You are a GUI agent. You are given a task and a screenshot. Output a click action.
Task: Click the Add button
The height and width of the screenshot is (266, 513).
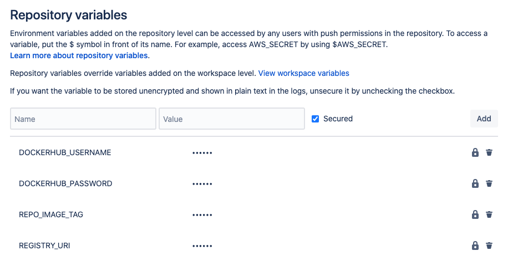[x=484, y=119]
